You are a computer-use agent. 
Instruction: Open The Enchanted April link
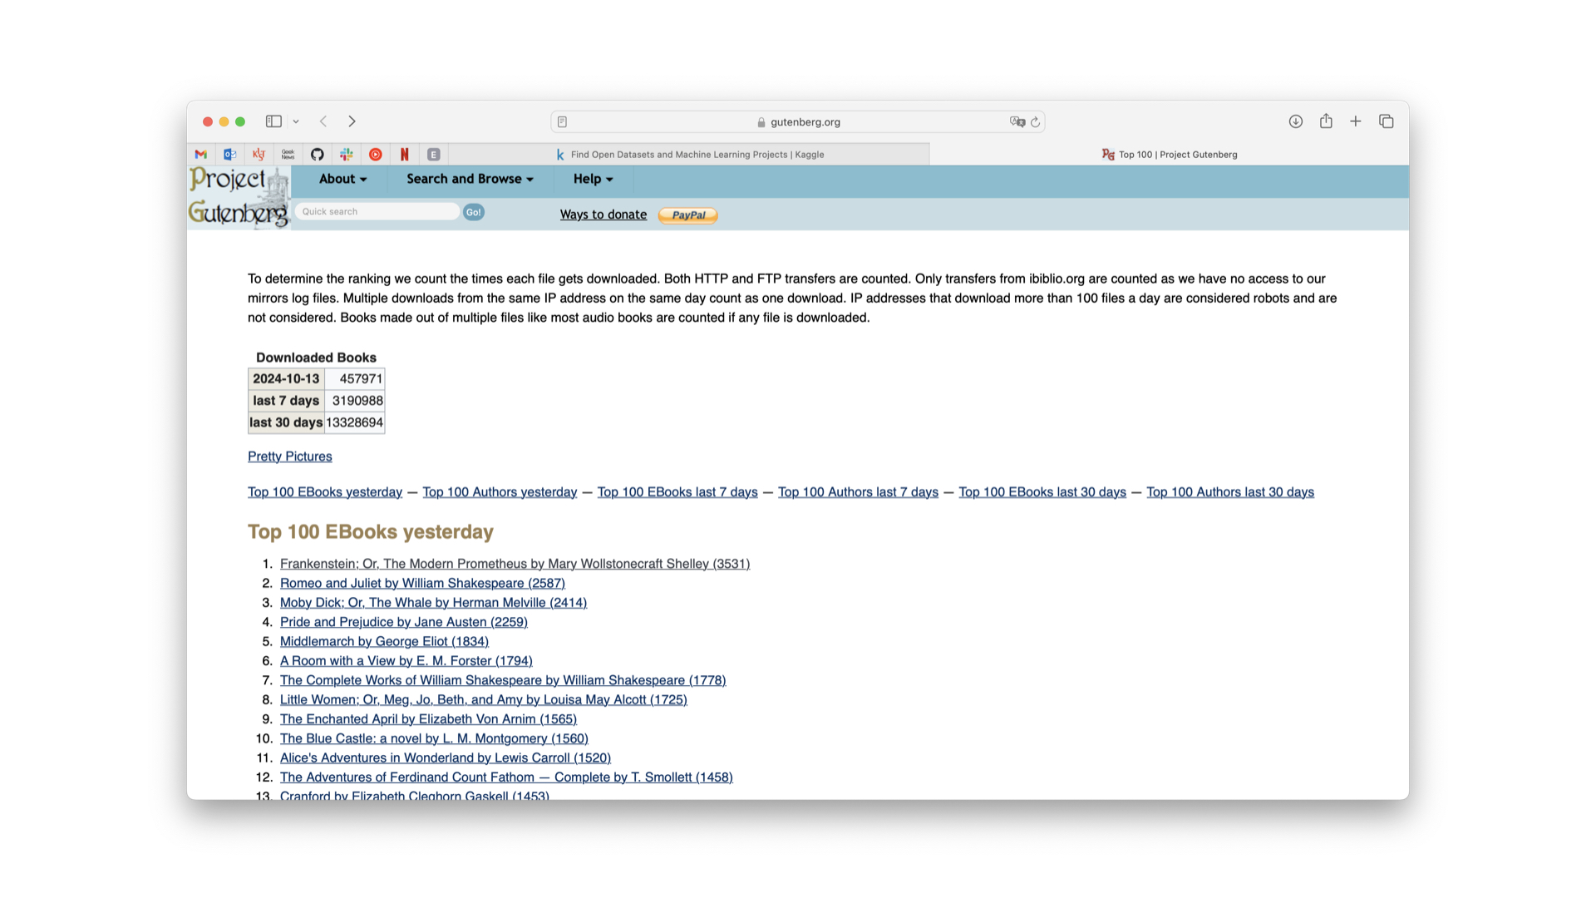click(428, 719)
